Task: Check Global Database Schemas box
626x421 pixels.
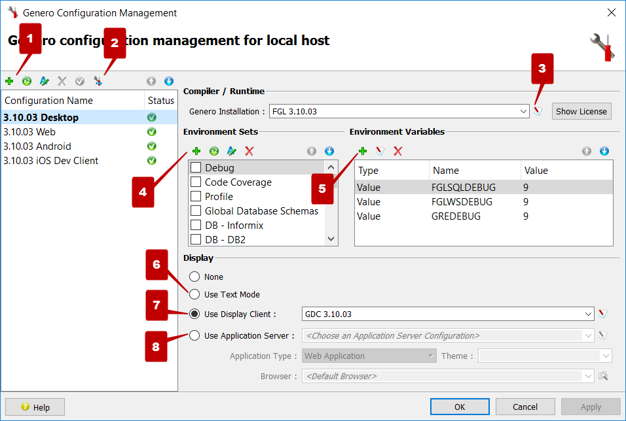Action: click(196, 210)
